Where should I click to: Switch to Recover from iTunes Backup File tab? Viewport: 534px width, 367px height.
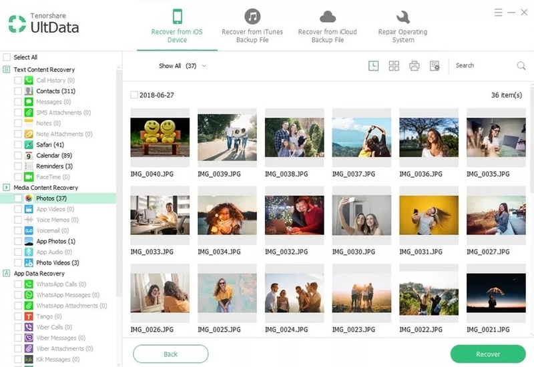[x=252, y=26]
